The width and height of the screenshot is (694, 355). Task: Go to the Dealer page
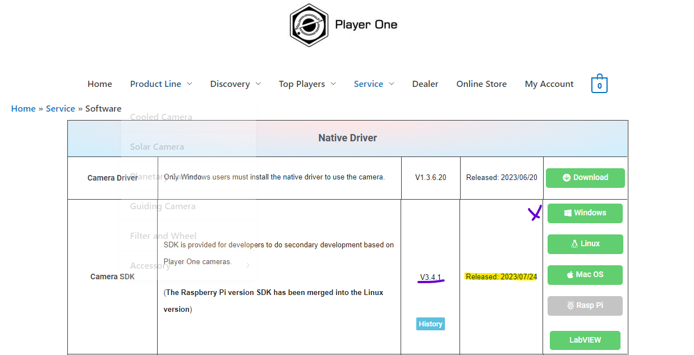pyautogui.click(x=425, y=84)
